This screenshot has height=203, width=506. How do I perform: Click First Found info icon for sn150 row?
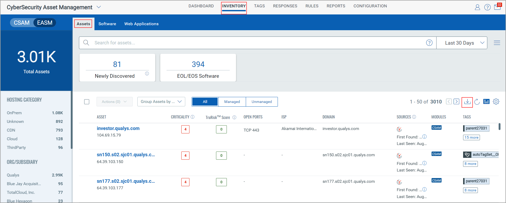point(424,163)
